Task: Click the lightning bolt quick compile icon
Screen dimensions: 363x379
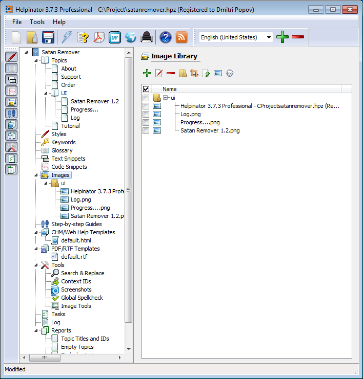Action: pos(67,37)
